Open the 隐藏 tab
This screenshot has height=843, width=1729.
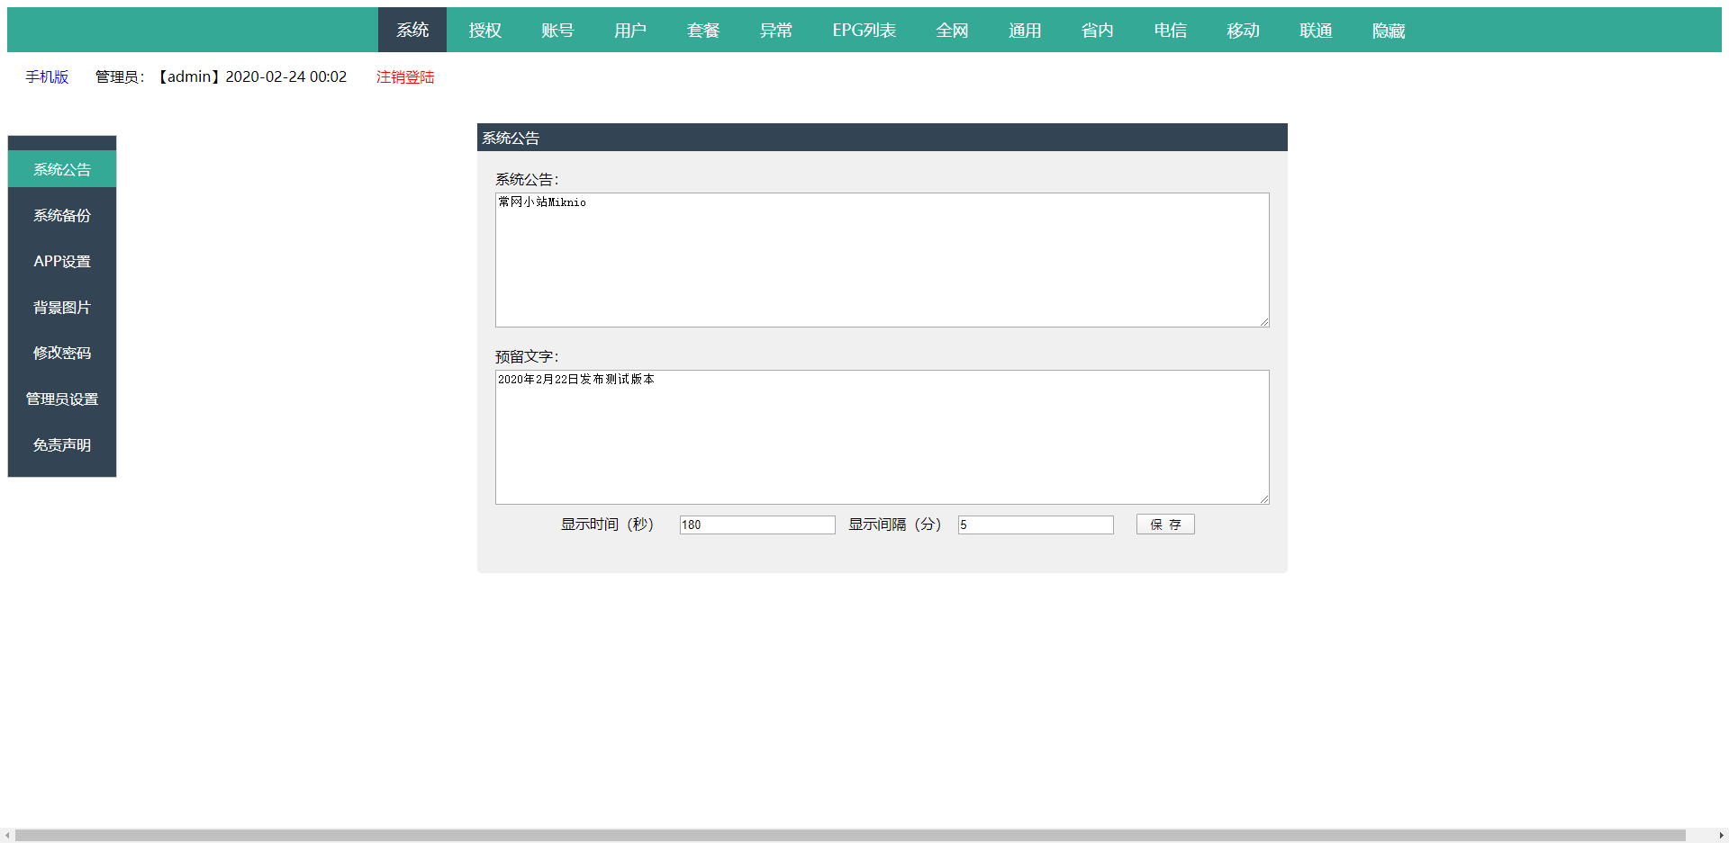point(1388,31)
